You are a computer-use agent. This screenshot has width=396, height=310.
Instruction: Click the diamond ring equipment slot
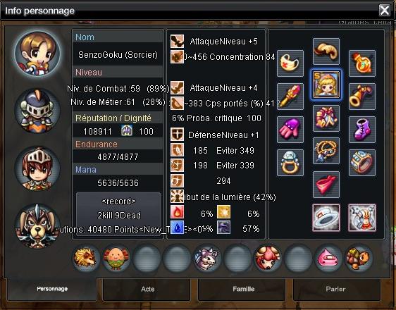tap(290, 163)
